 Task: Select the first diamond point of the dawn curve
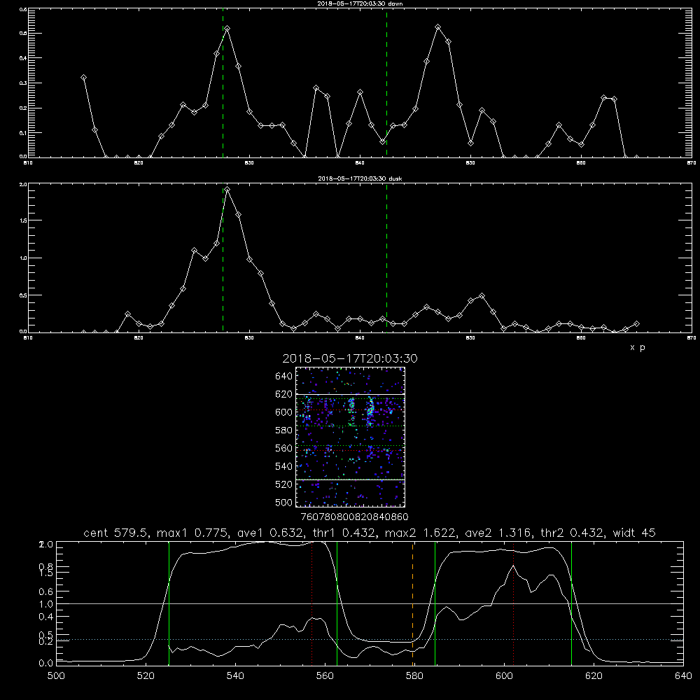[83, 78]
